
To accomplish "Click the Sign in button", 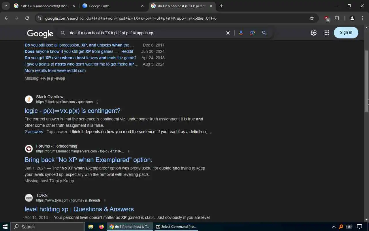I will (346, 32).
